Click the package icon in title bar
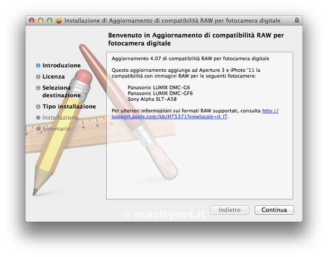This screenshot has width=328, height=257. tap(59, 21)
